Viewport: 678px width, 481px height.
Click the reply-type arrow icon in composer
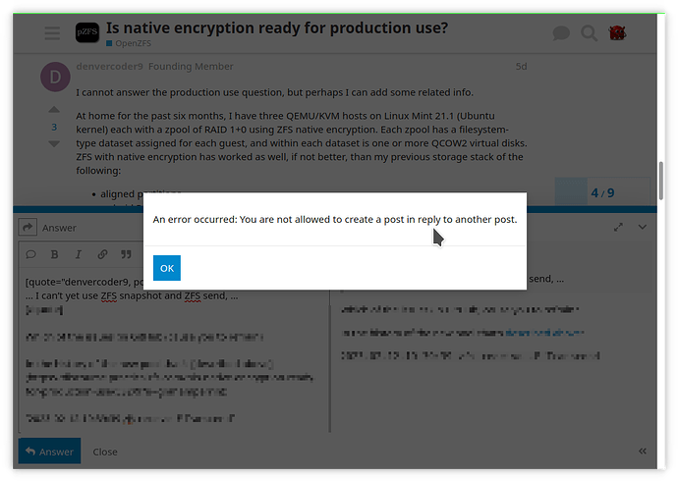(x=28, y=227)
